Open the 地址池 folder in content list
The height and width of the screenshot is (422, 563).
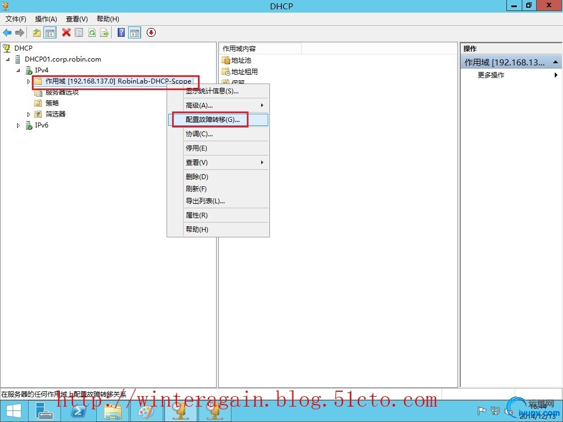point(236,60)
